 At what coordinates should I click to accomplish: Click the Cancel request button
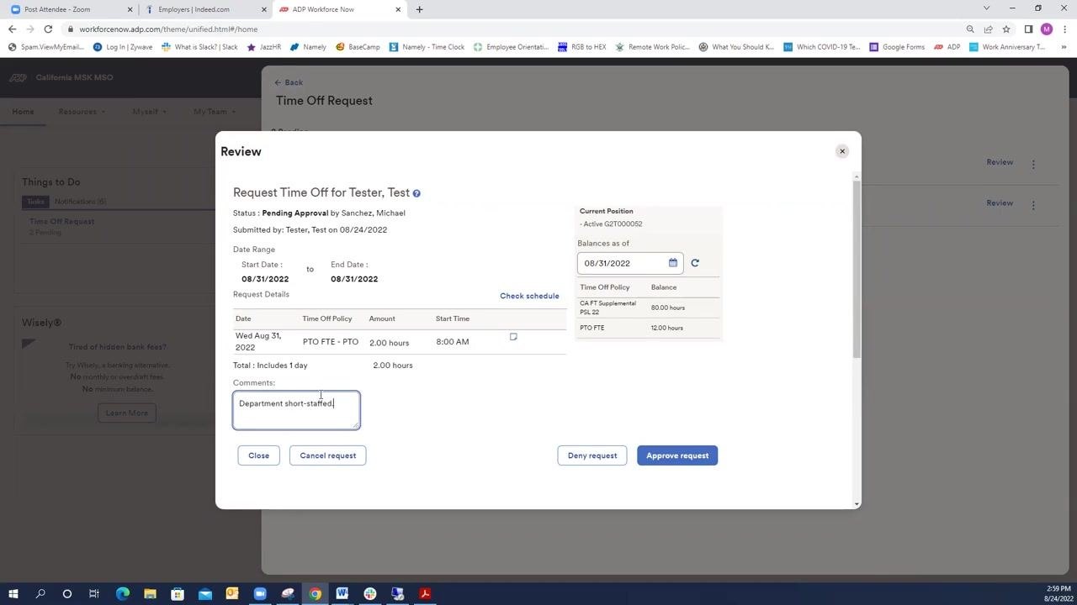pyautogui.click(x=328, y=455)
